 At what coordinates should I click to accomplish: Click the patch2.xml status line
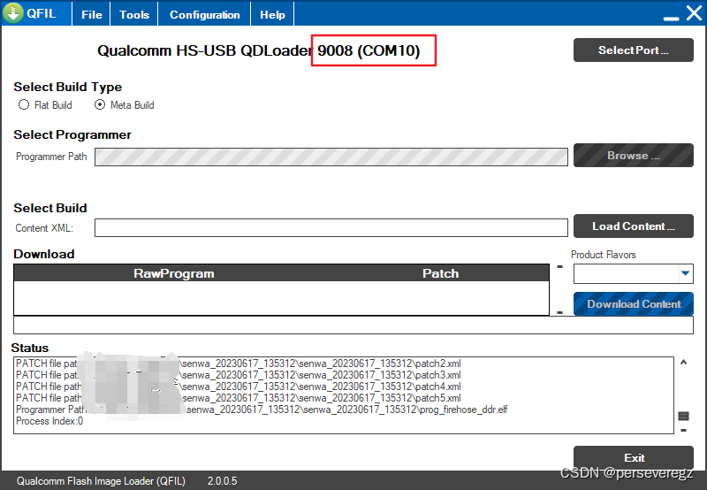click(238, 364)
